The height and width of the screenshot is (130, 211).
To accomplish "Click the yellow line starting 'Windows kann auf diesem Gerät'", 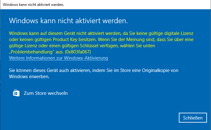I will click(x=101, y=33).
